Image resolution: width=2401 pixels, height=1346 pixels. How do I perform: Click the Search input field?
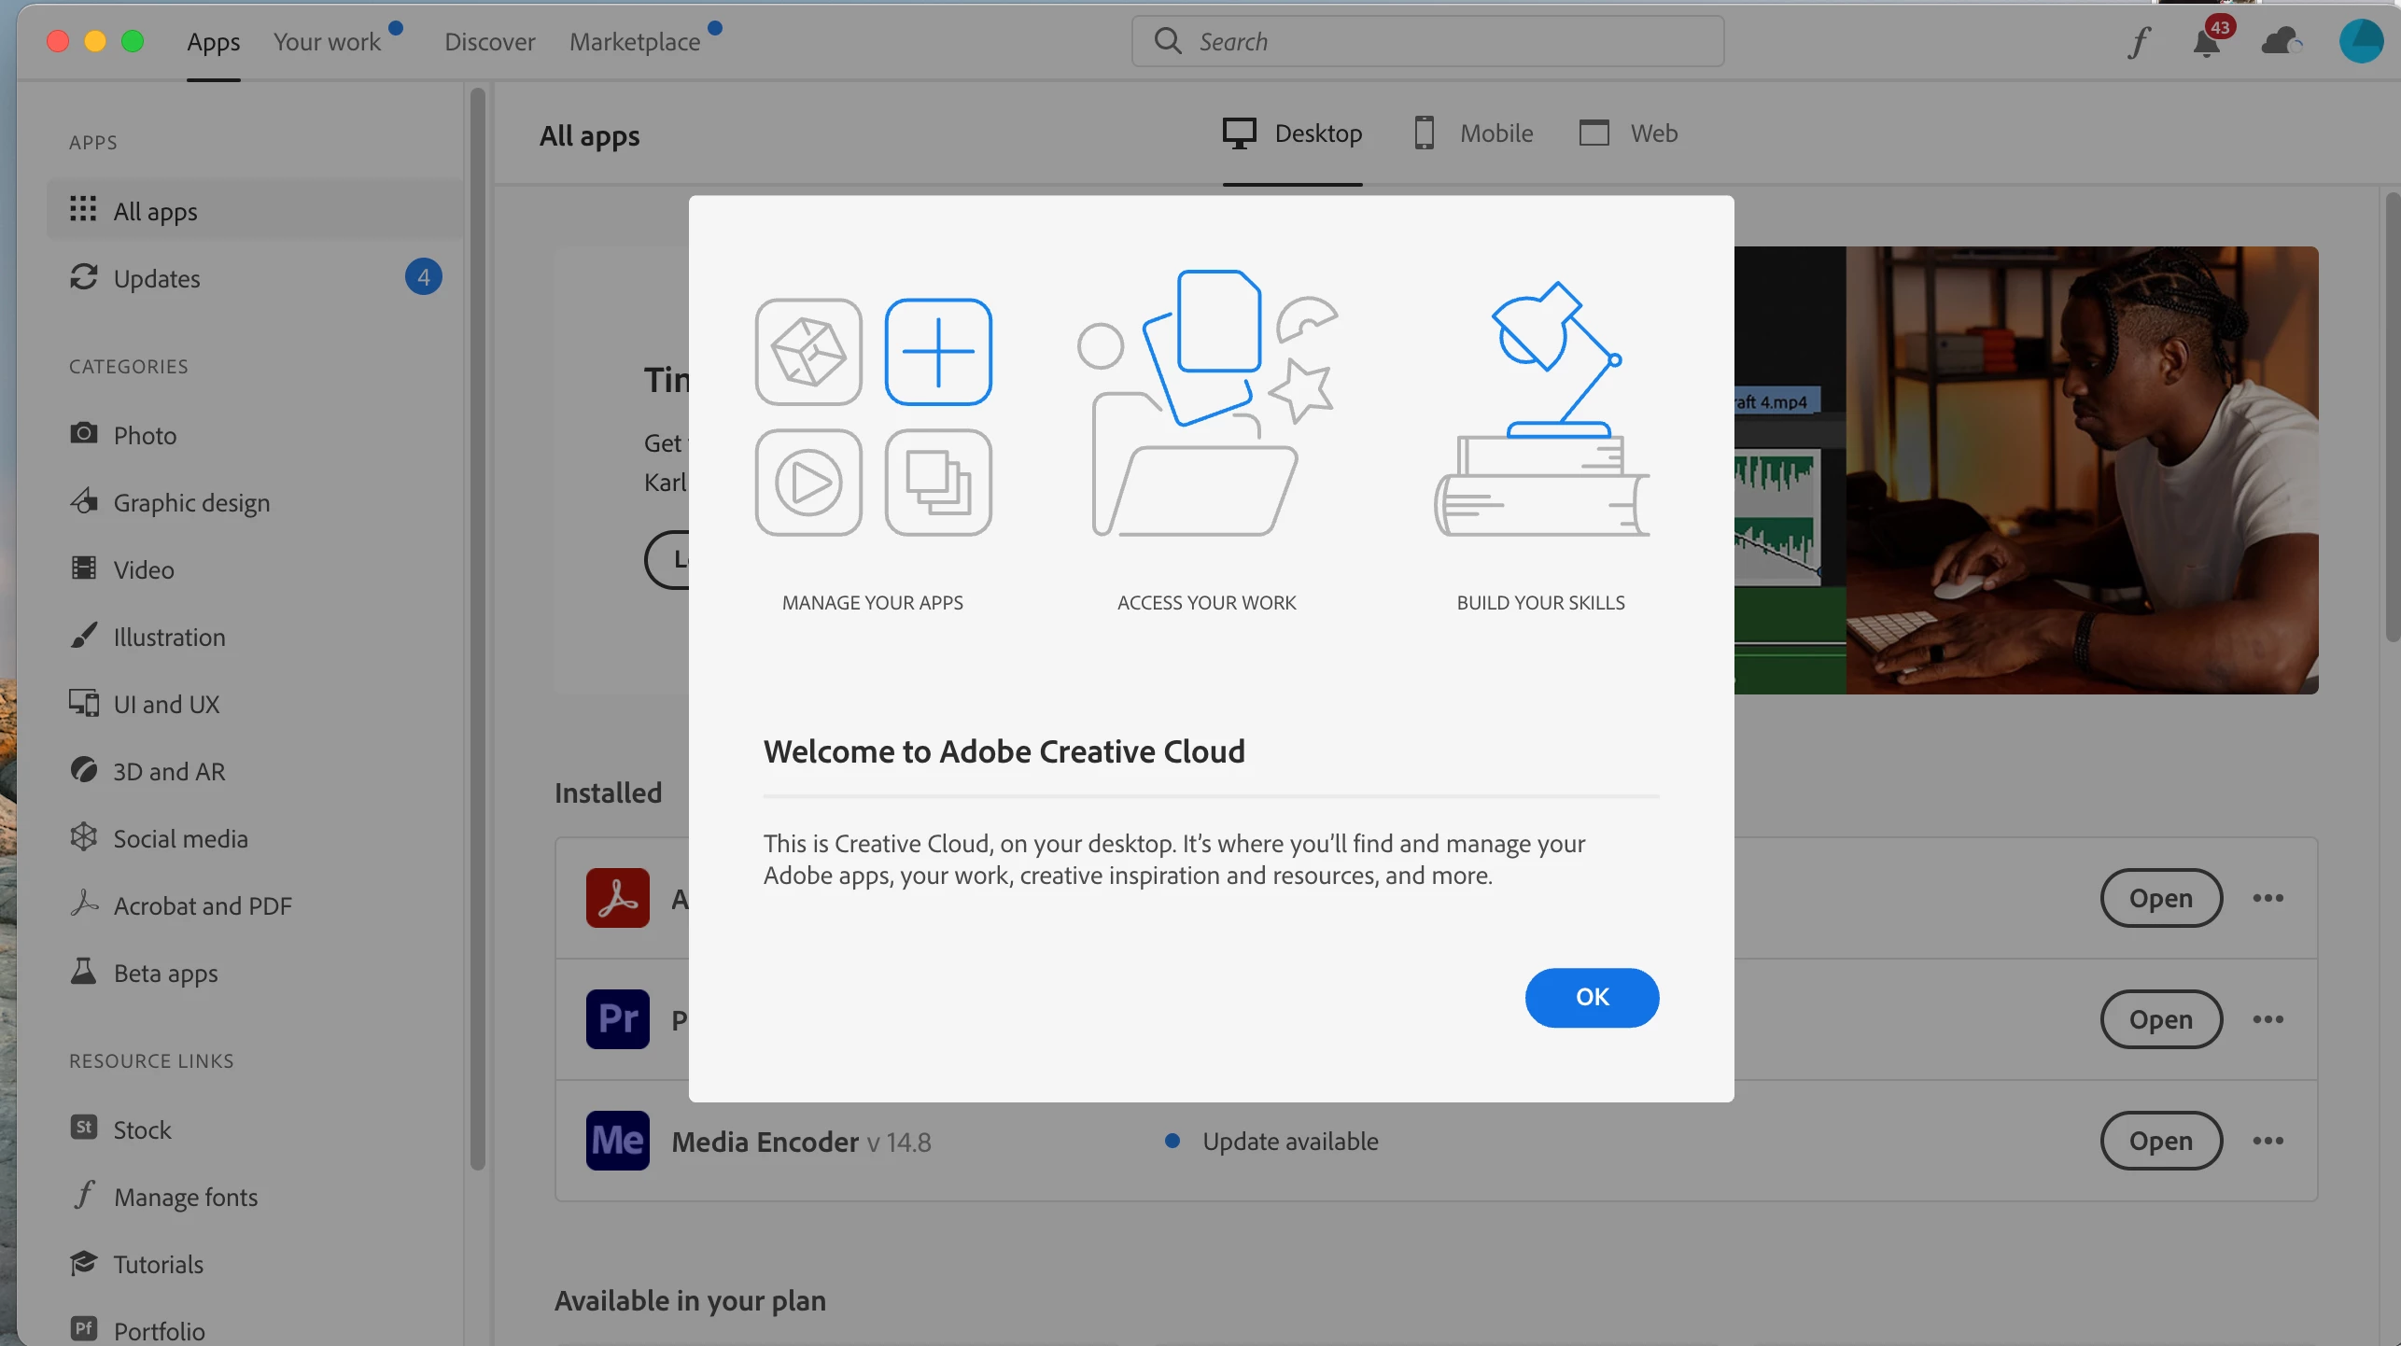(x=1428, y=42)
